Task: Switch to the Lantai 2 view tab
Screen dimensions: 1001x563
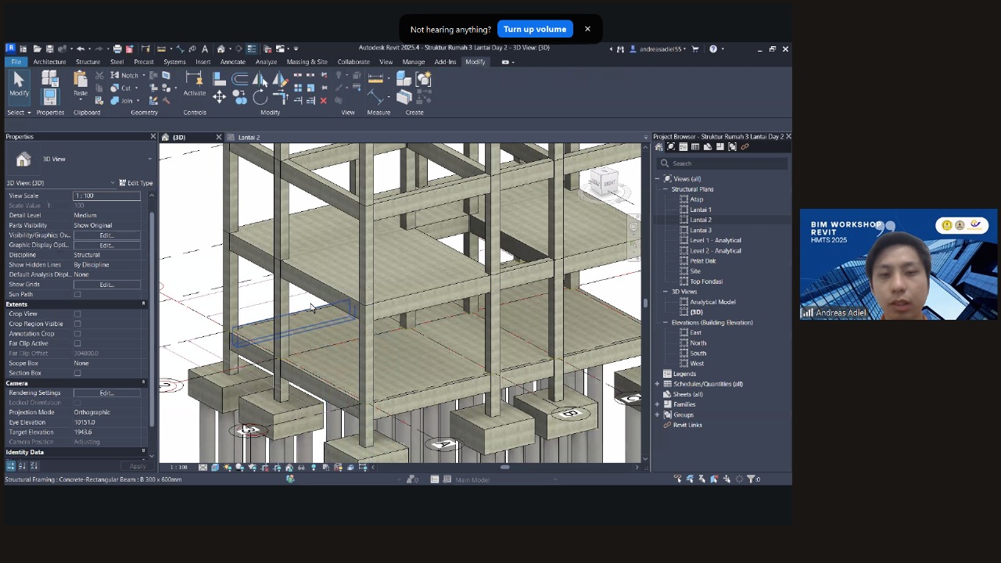Action: pyautogui.click(x=249, y=138)
